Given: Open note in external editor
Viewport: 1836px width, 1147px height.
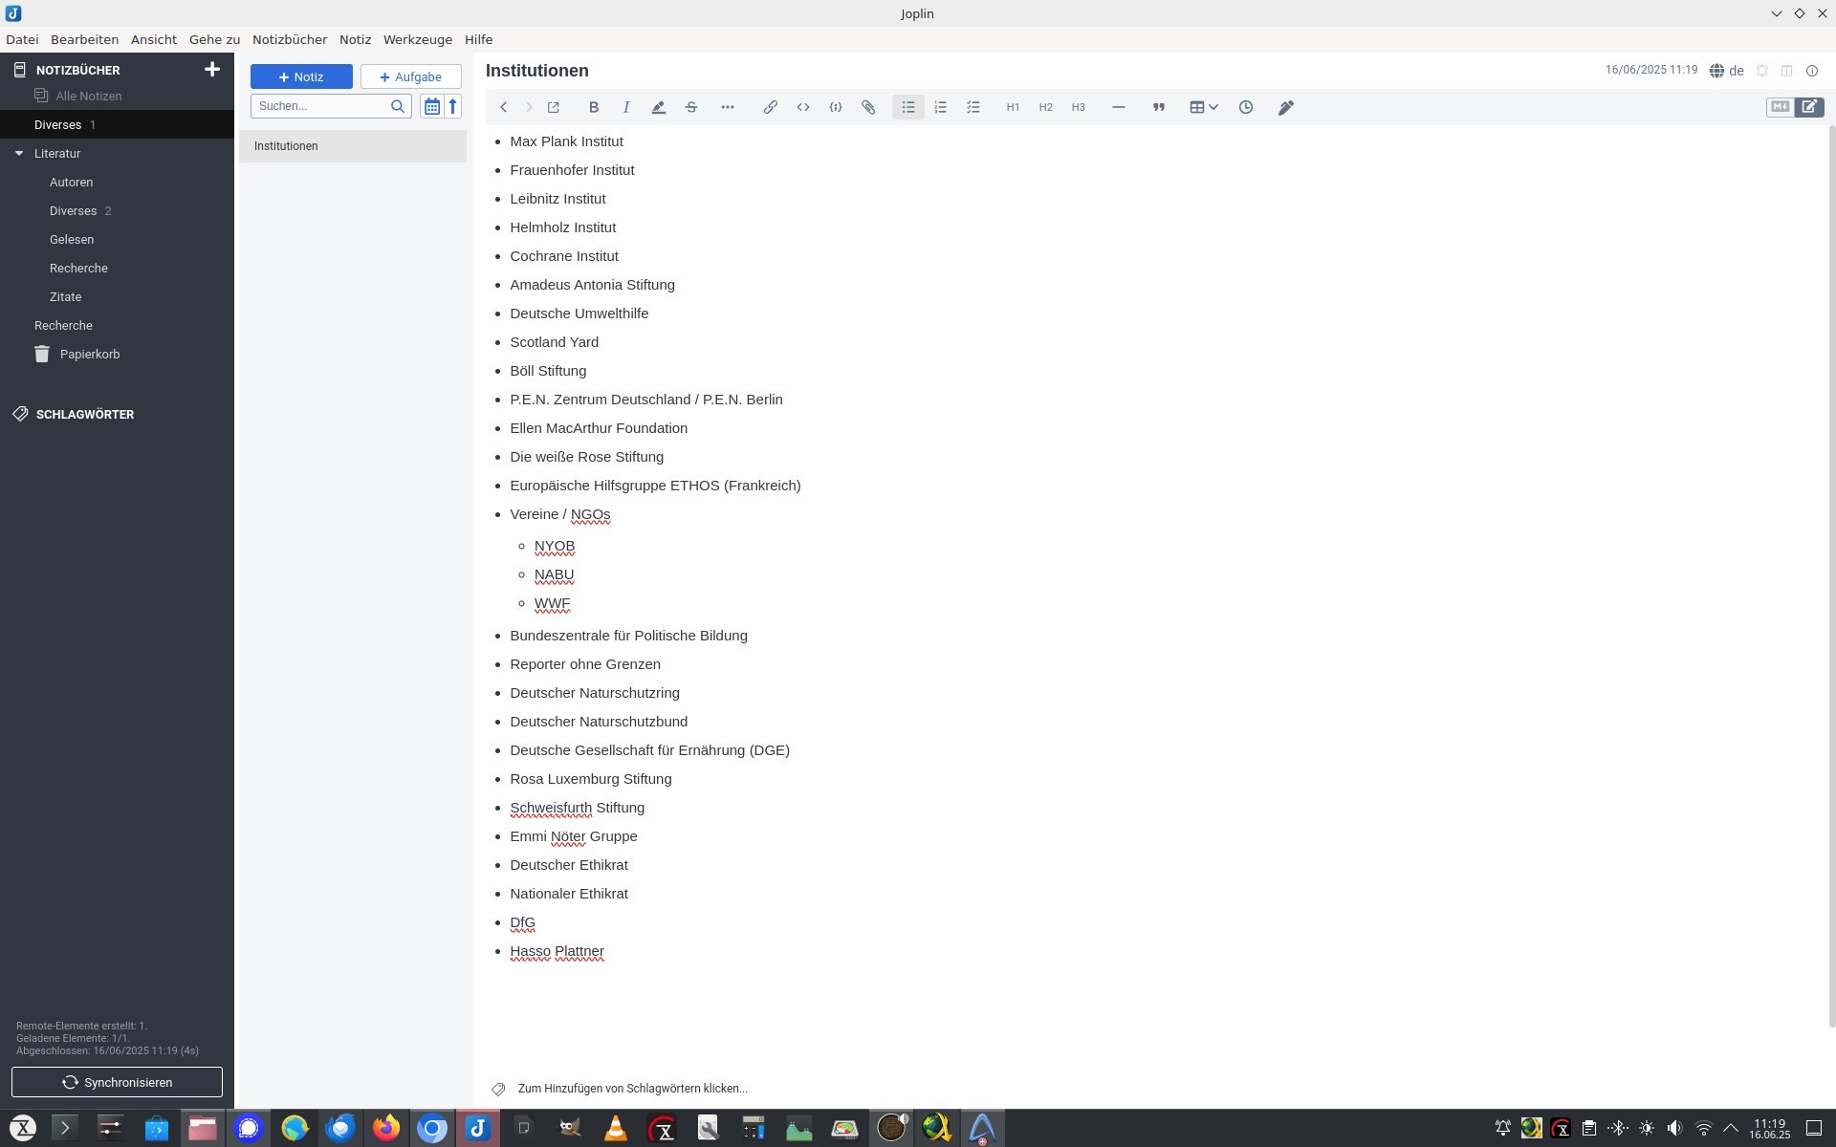Looking at the screenshot, I should click(553, 107).
